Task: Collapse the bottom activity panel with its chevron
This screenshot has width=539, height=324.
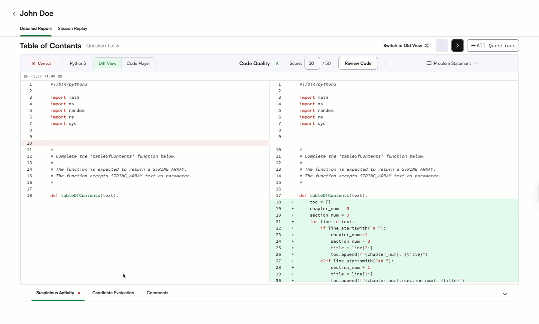Action: (x=505, y=294)
